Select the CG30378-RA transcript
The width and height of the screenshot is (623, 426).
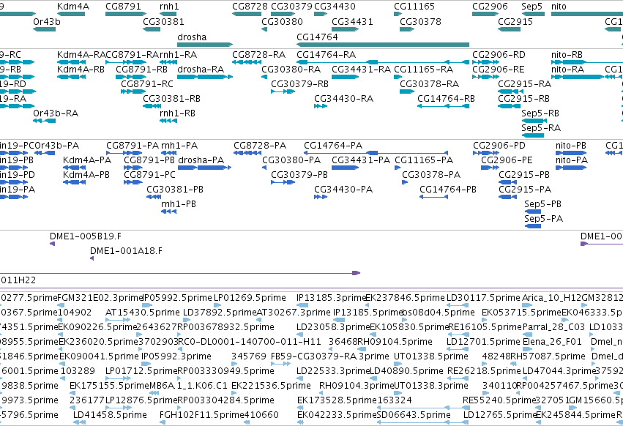pyautogui.click(x=407, y=91)
